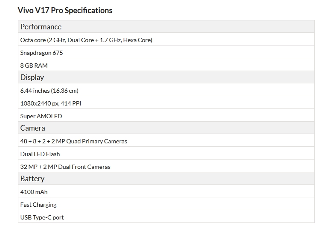Click the 8 GB RAM entry
322x228 pixels.
pos(34,66)
